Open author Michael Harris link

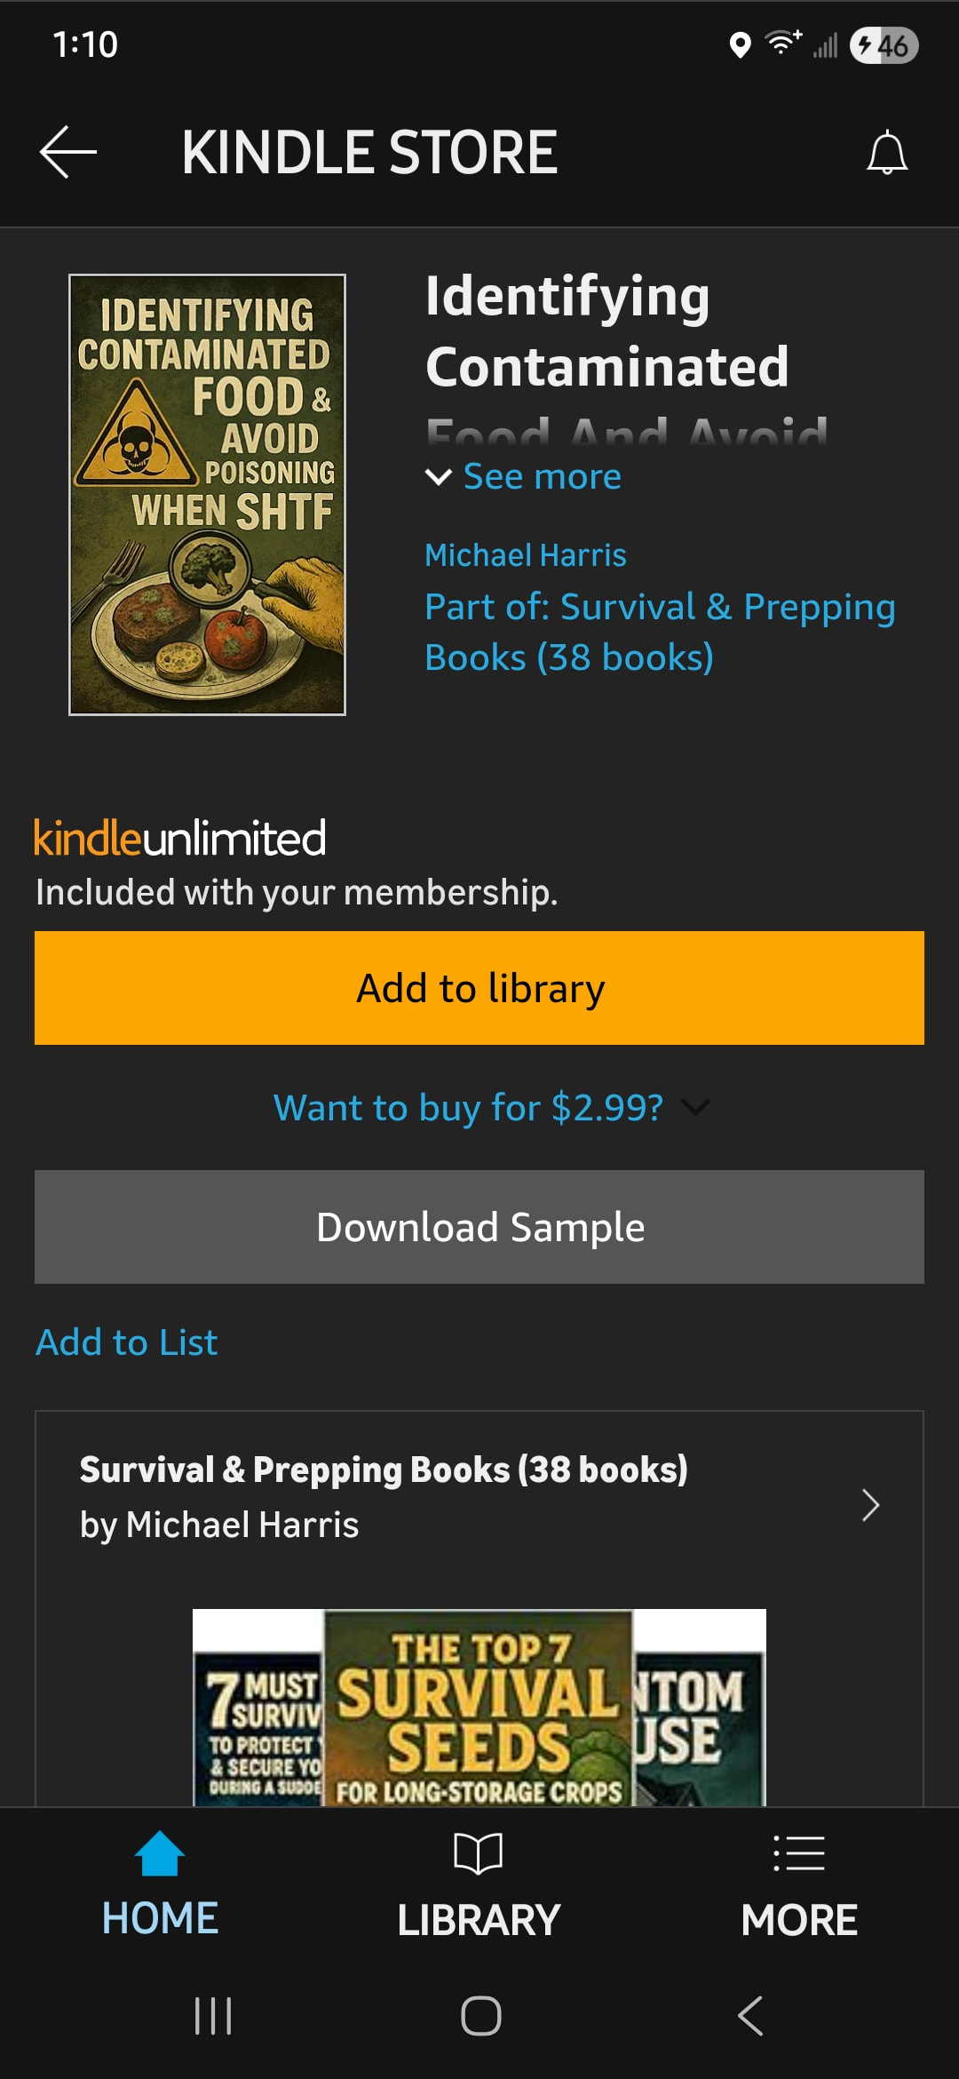[x=526, y=555]
